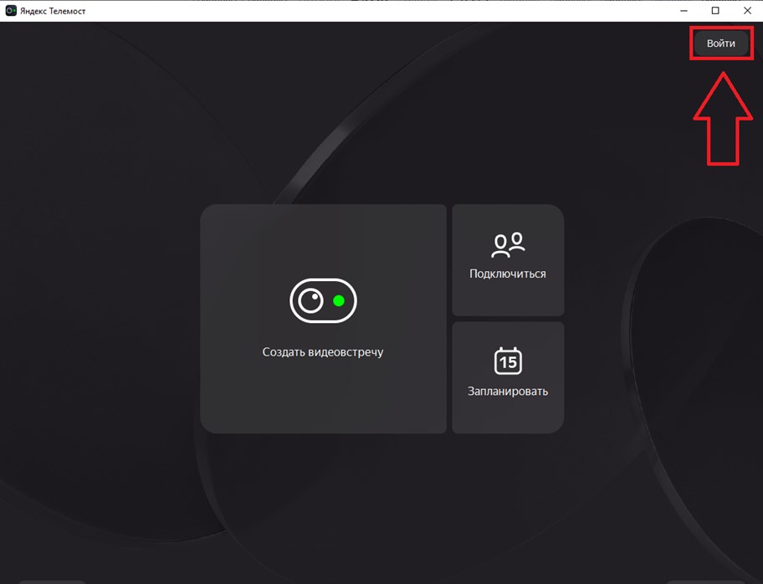Click the round lens of the camera icon

point(310,301)
